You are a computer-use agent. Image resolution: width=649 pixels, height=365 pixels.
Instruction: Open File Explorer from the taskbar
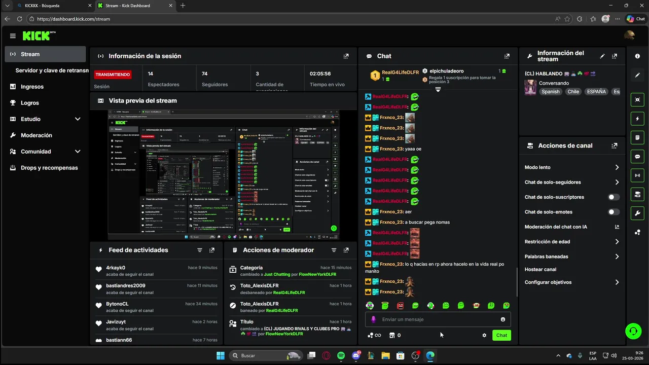tap(385, 356)
